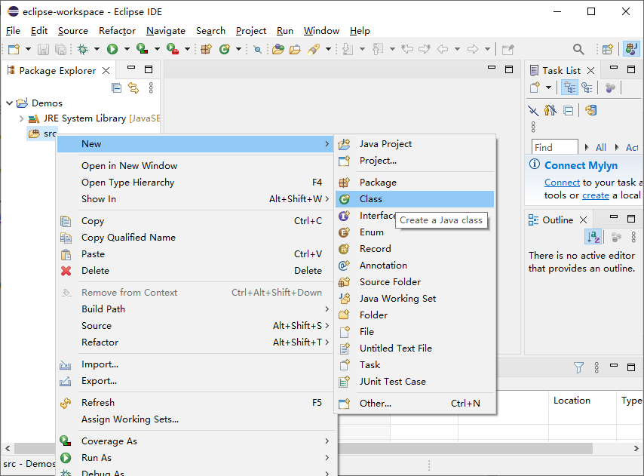644x476 pixels.
Task: Open the New Task dropdown arrow in Task List
Action: [548, 88]
